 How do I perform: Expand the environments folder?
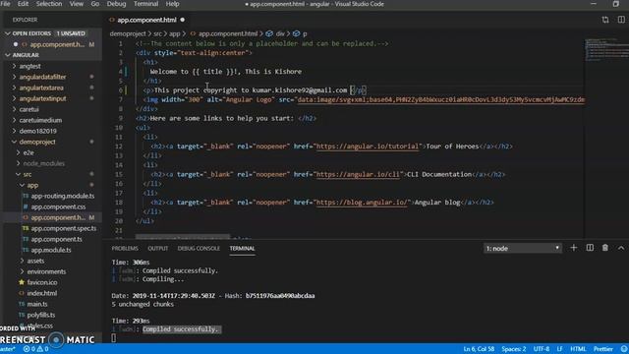click(x=46, y=271)
